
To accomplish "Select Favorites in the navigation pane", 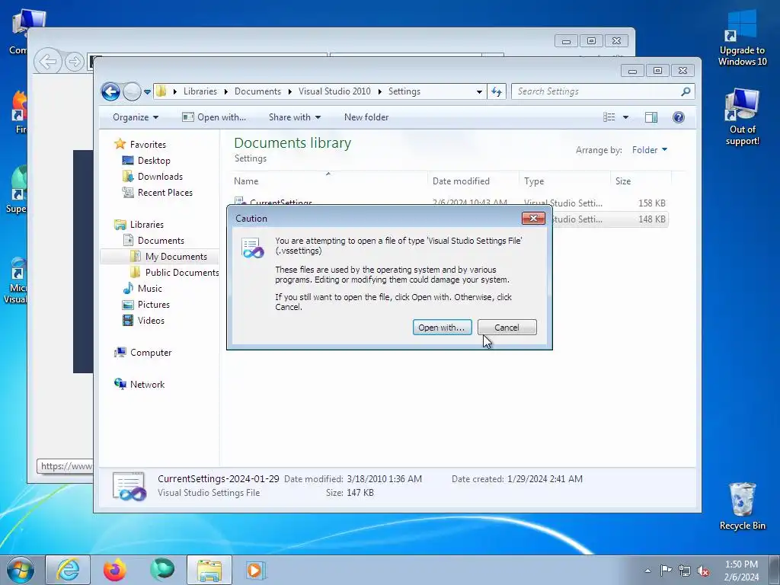I will (148, 144).
